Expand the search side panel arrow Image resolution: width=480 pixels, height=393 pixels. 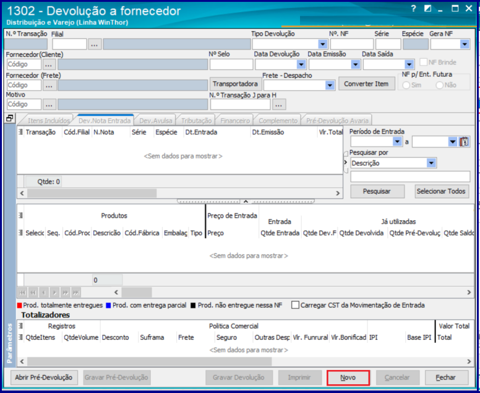pos(346,162)
